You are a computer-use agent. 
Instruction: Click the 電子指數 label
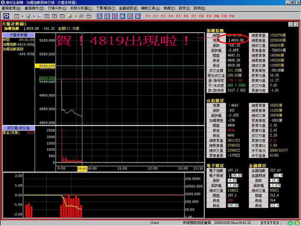(216, 170)
